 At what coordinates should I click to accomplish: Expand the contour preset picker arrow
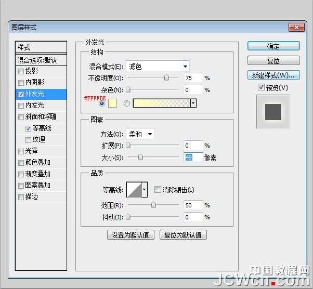tap(145, 190)
